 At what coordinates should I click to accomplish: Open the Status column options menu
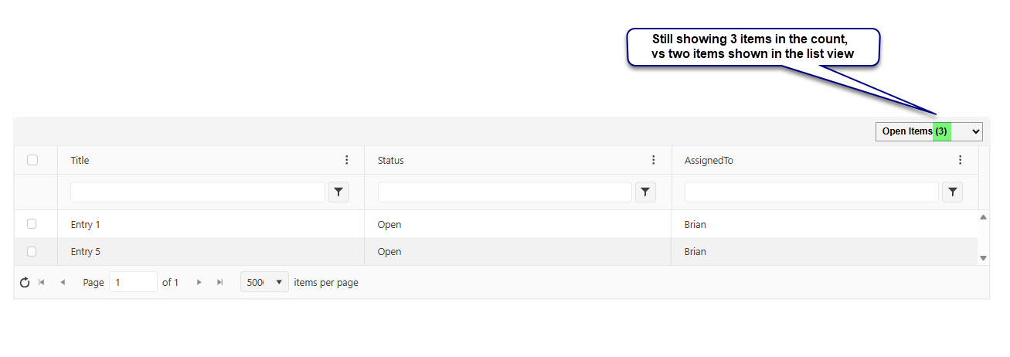point(653,160)
